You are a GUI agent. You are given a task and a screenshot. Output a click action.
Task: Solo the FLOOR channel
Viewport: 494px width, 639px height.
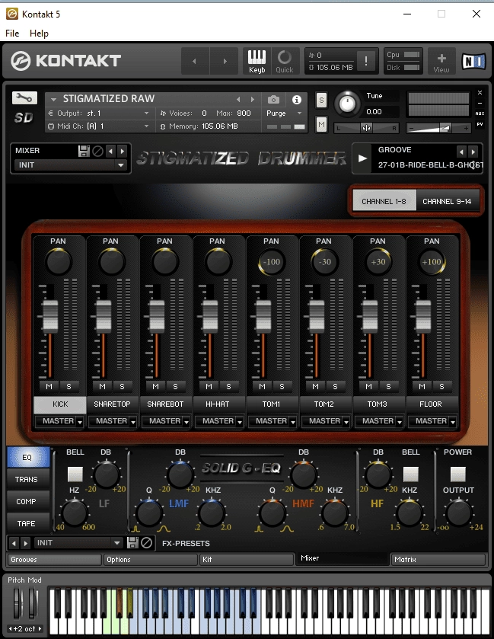coord(441,386)
